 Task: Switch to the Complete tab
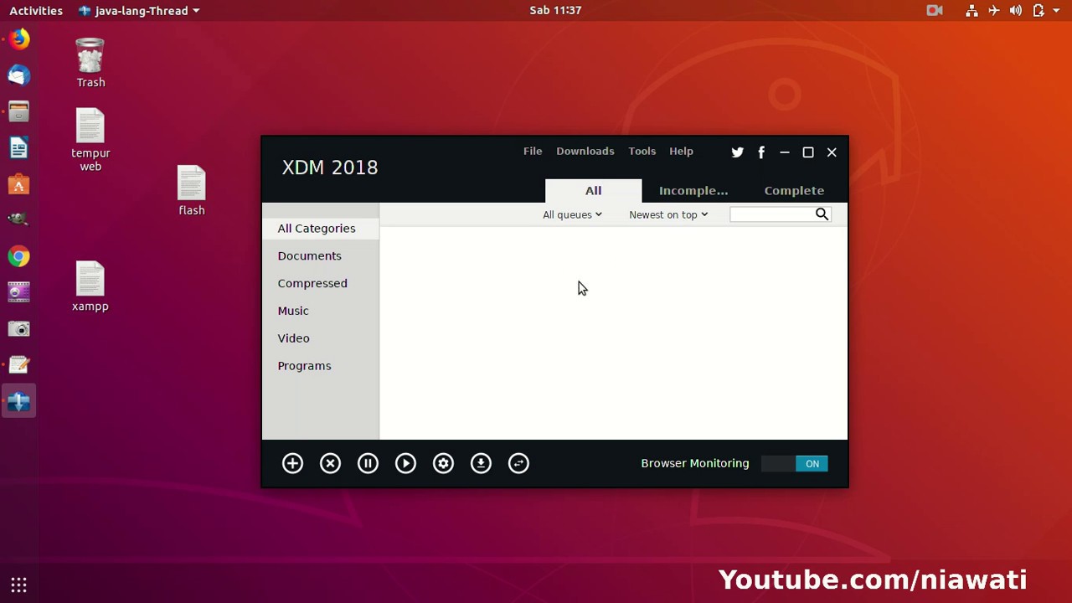794,190
